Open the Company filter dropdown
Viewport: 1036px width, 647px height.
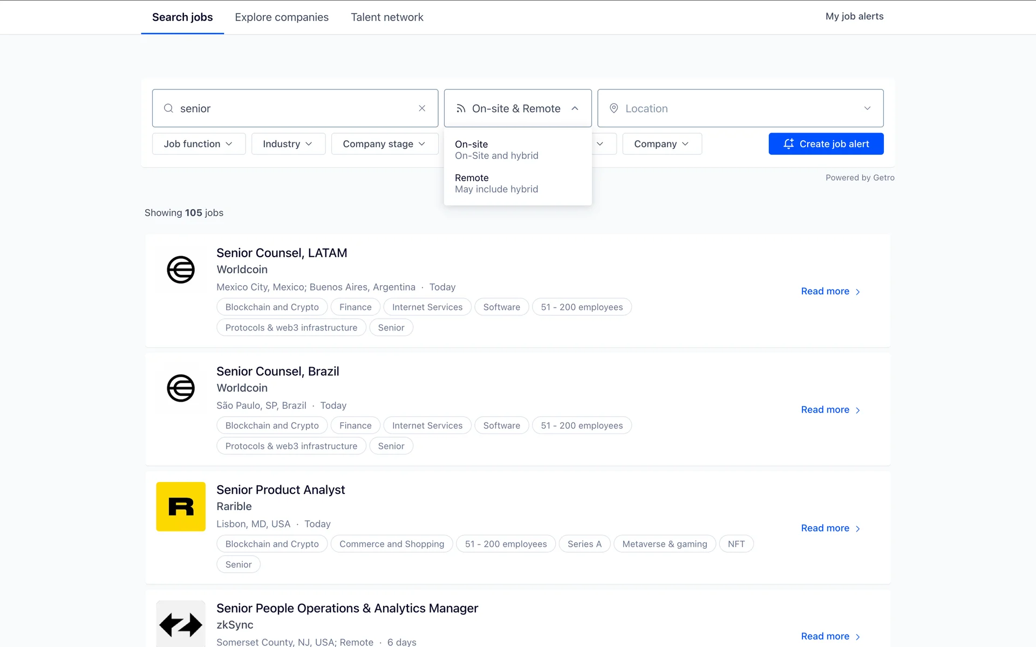(662, 144)
